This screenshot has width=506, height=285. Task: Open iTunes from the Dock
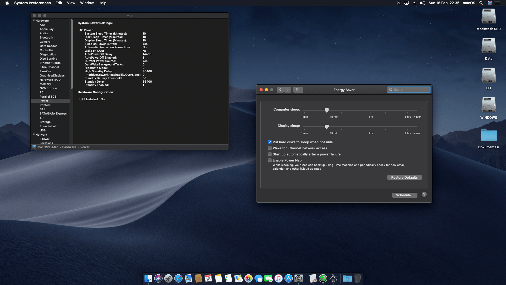(x=279, y=278)
